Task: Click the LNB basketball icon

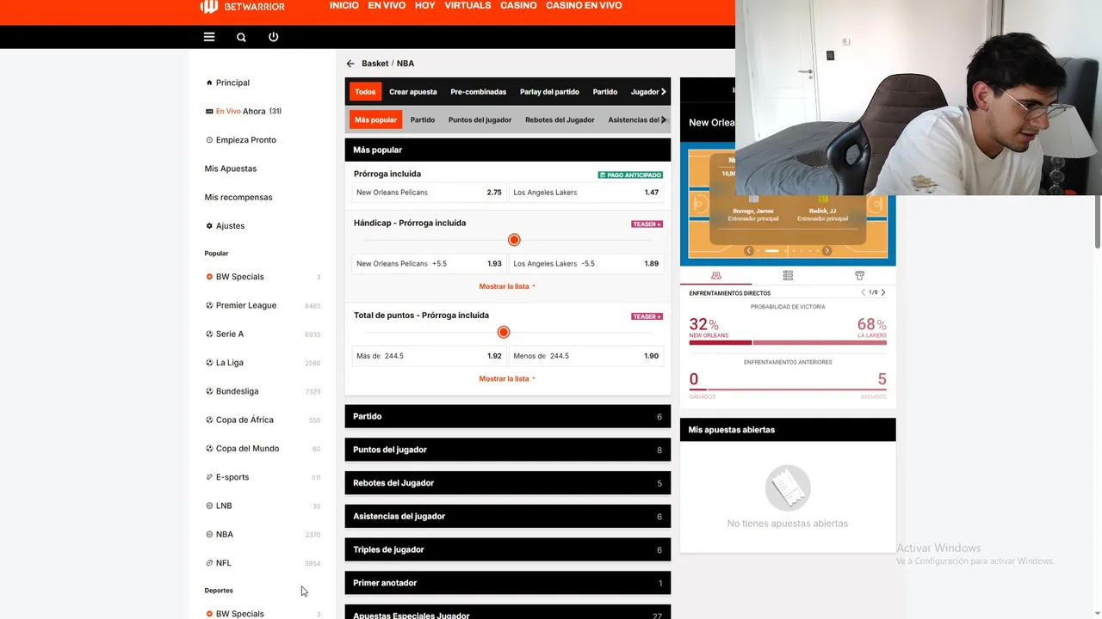Action: (209, 506)
